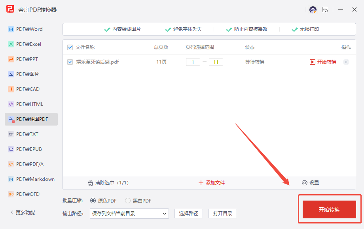Click the PDF转CAD icon
364x229 pixels.
click(x=11, y=89)
